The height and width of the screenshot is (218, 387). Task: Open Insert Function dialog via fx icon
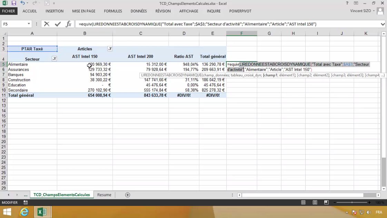click(68, 24)
